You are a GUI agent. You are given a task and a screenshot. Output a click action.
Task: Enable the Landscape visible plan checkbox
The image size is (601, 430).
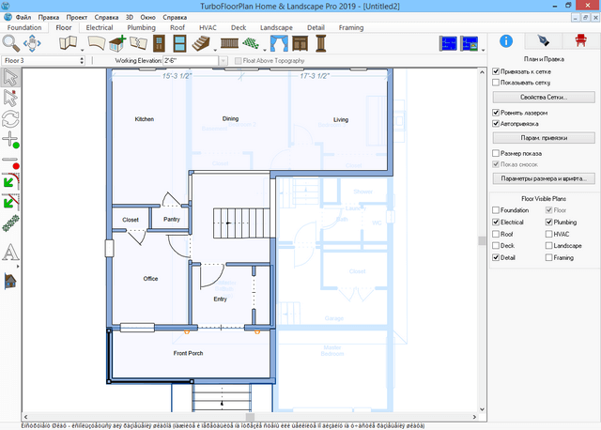pyautogui.click(x=549, y=246)
